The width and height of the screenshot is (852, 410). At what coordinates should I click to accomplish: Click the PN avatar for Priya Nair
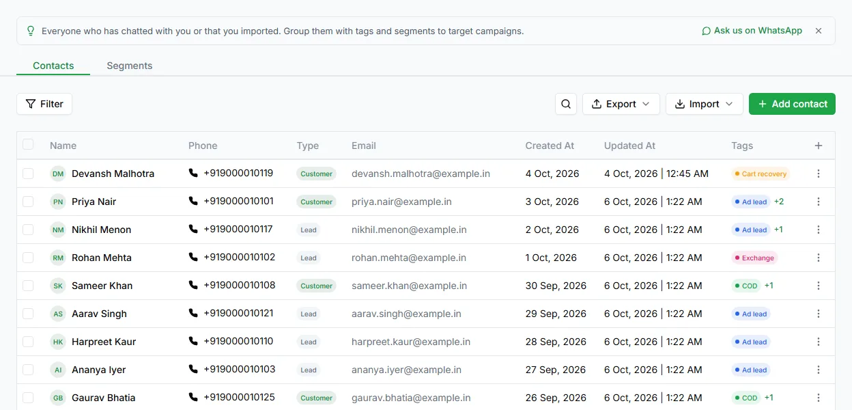click(58, 202)
